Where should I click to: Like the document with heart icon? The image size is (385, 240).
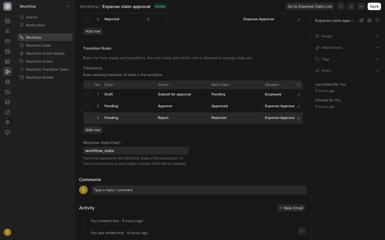click(x=377, y=21)
